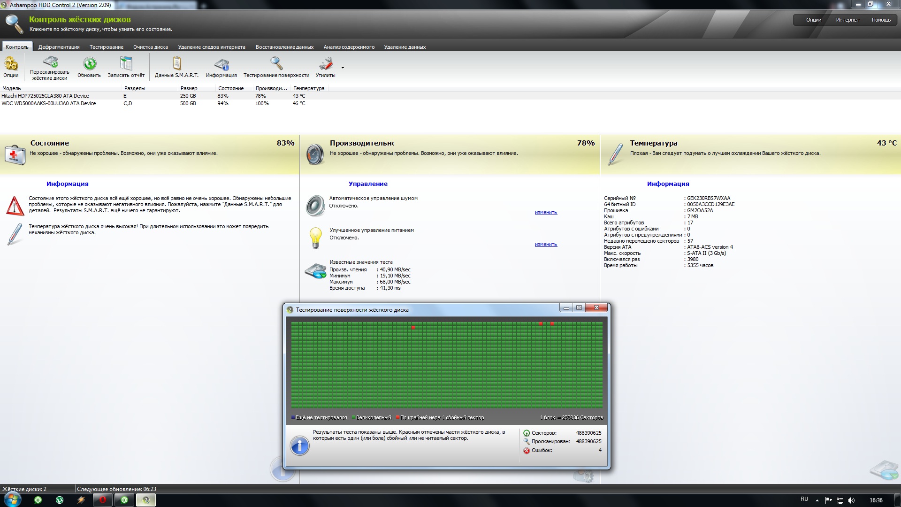
Task: Click изменить link for noise management
Action: coord(546,213)
